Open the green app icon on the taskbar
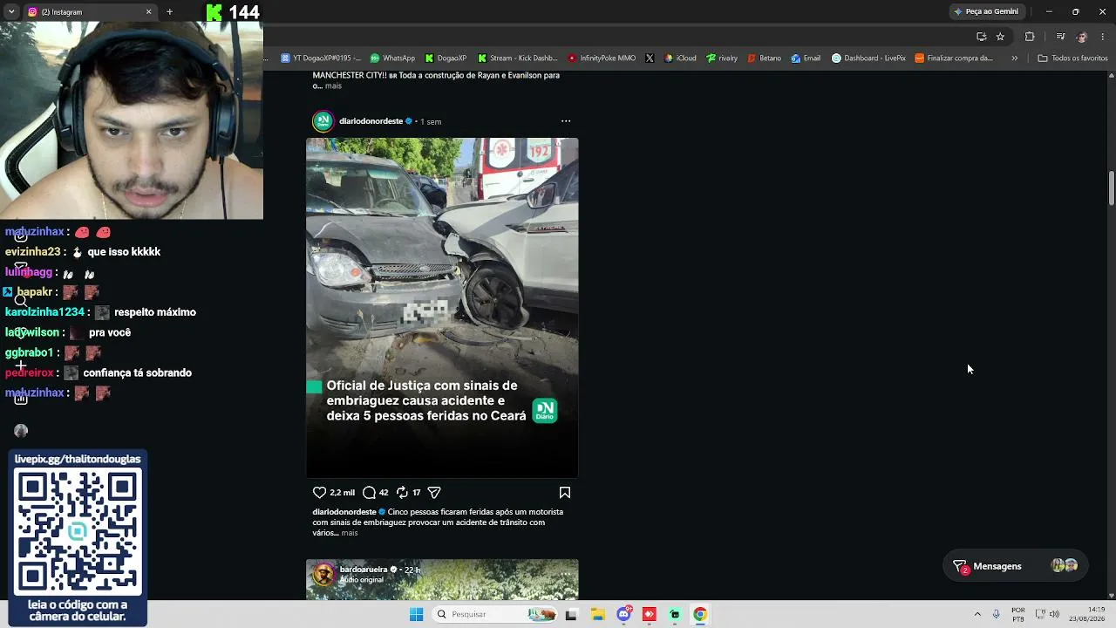The height and width of the screenshot is (628, 1116). click(675, 614)
